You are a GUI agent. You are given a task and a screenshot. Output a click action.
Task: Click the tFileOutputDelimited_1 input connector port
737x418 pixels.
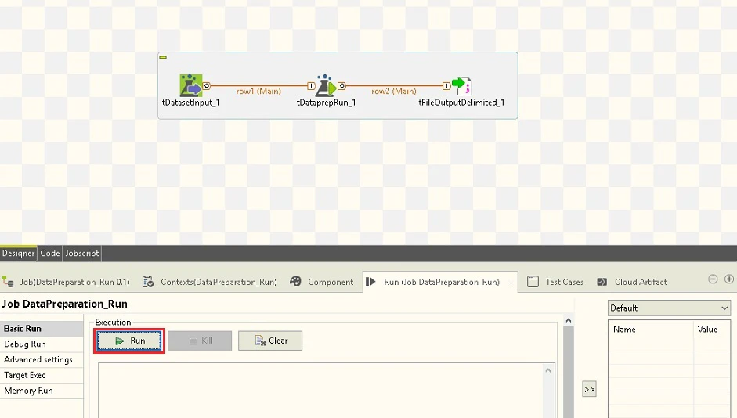point(446,85)
